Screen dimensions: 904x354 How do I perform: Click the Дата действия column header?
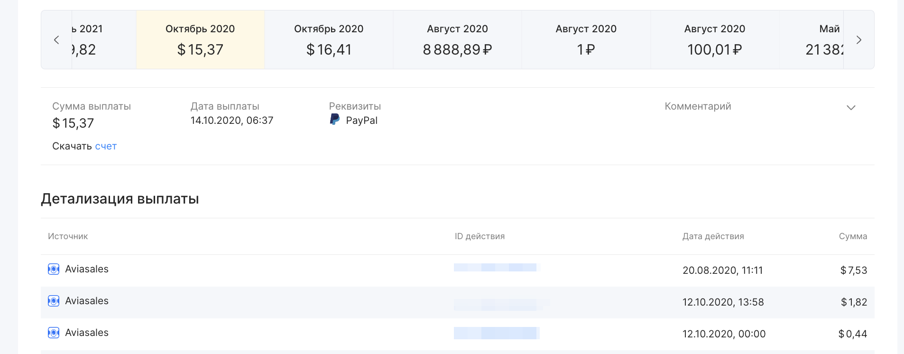tap(713, 236)
